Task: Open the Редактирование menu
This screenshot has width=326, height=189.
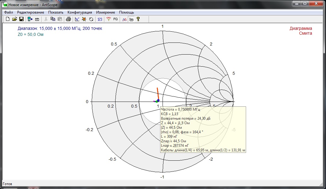Action: 30,12
